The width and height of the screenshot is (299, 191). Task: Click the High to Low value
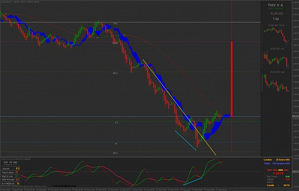[x=17, y=176]
